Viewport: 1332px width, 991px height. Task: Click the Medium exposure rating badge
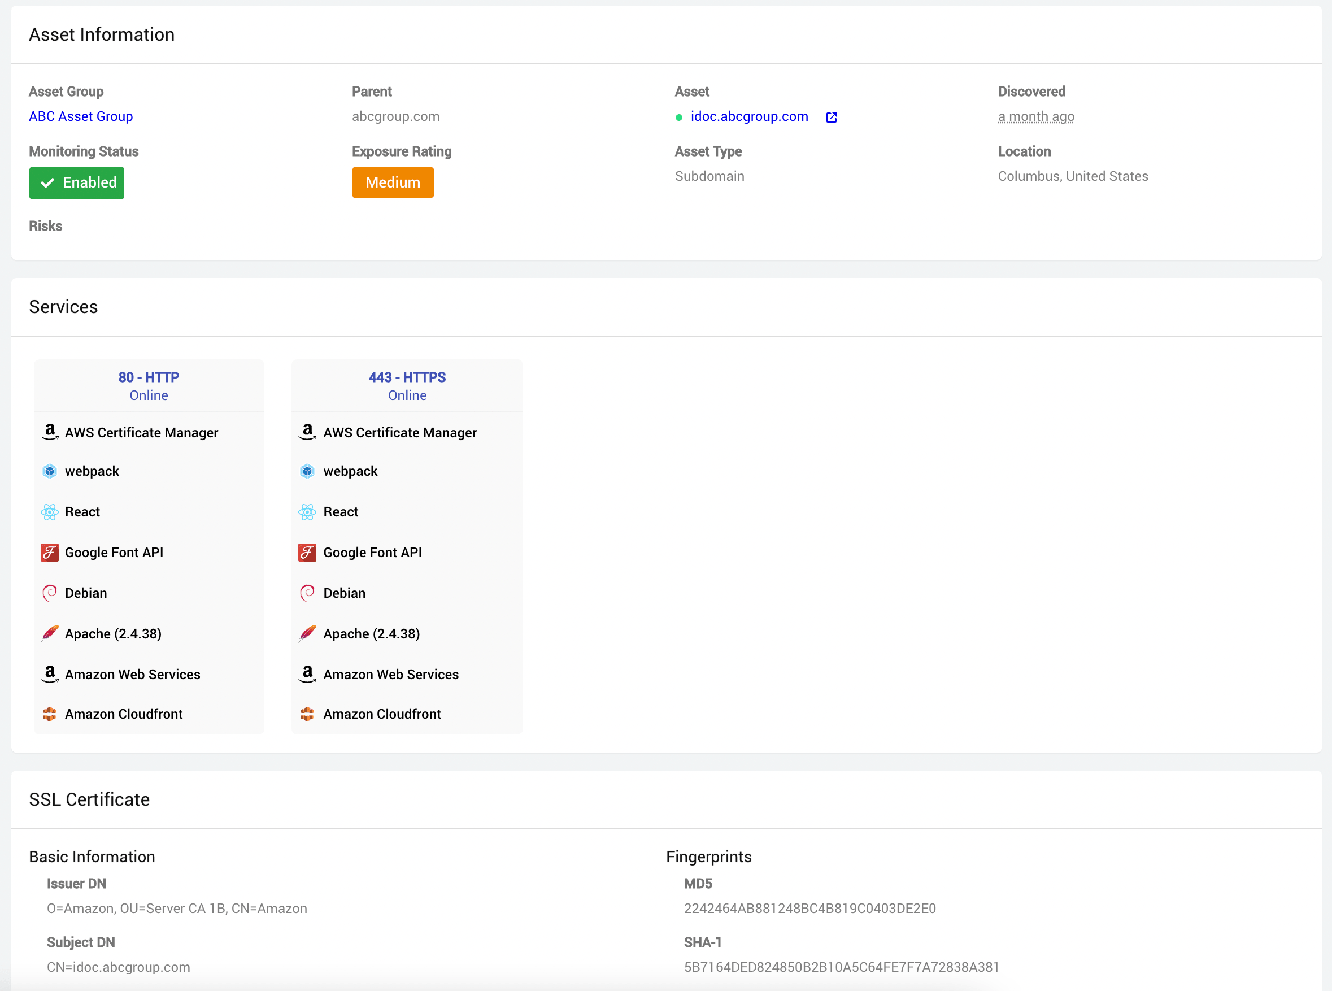pyautogui.click(x=393, y=183)
